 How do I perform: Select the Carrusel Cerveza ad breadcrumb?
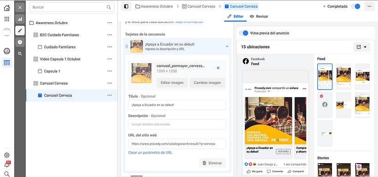tap(241, 6)
